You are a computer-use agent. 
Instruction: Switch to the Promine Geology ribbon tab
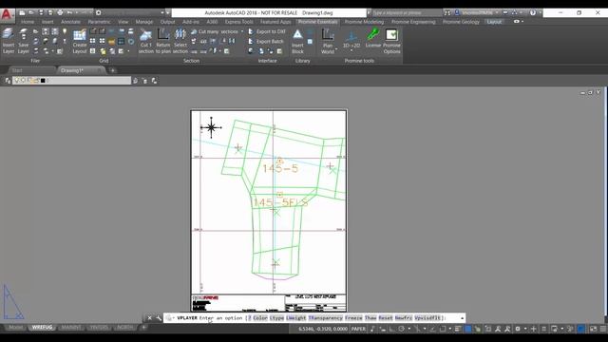pyautogui.click(x=461, y=22)
